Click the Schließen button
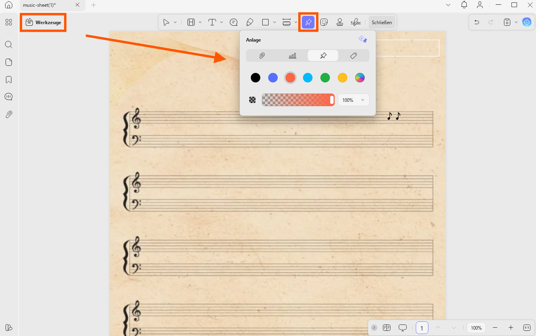The height and width of the screenshot is (336, 536). (x=382, y=23)
